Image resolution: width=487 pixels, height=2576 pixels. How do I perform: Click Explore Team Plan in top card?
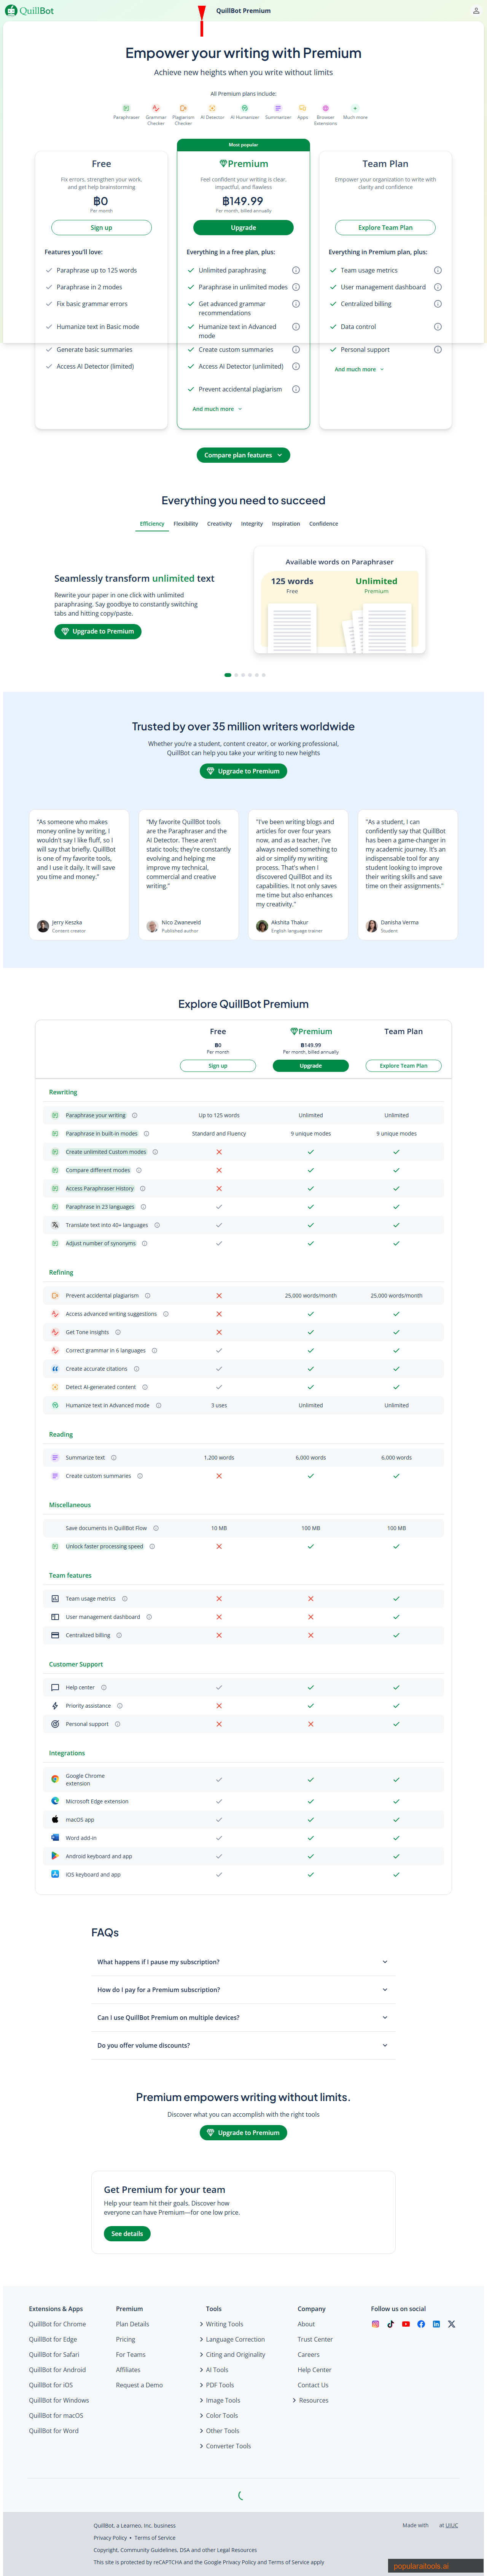tap(385, 227)
